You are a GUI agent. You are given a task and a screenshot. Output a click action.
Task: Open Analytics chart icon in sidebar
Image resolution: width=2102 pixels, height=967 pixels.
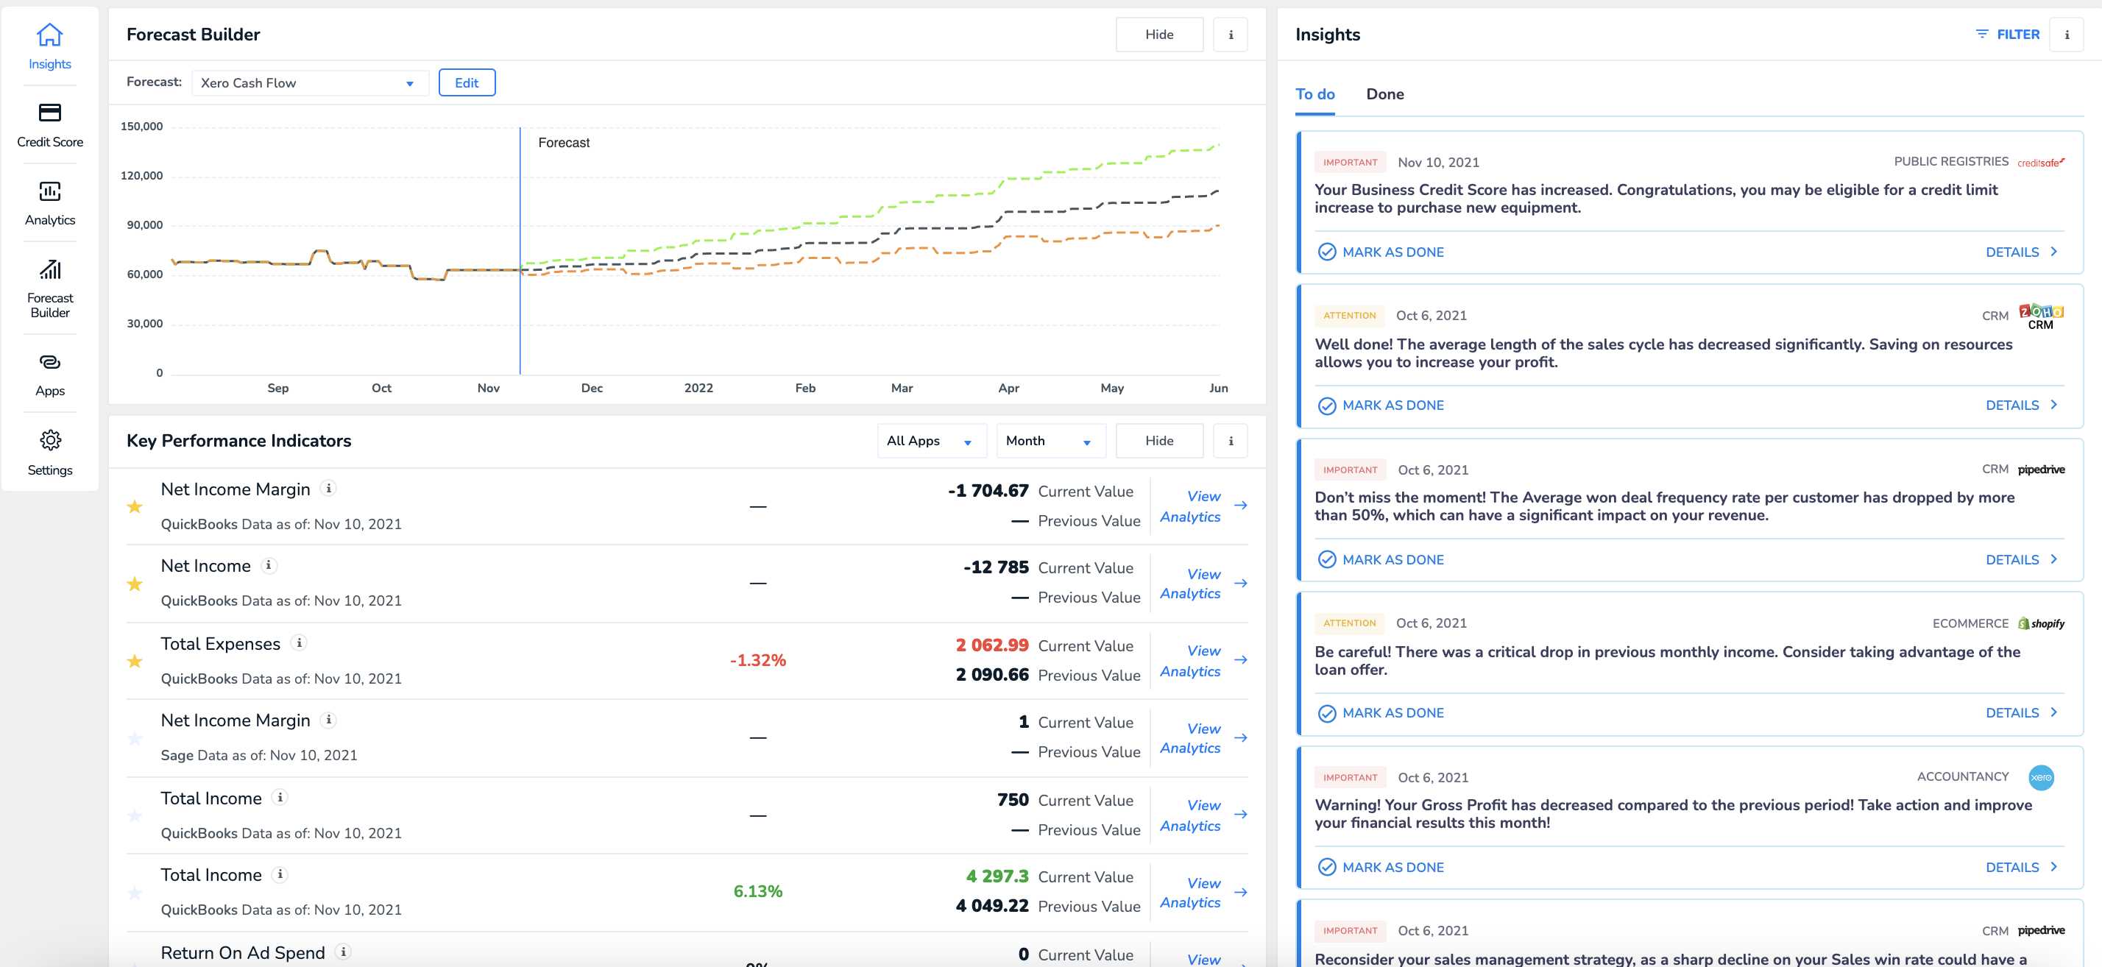pos(50,191)
